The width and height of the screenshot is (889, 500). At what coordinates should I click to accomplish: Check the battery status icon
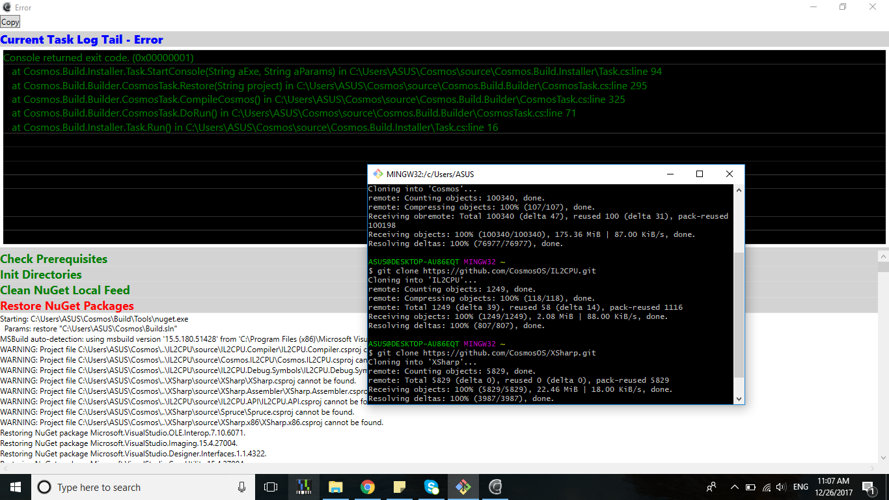pyautogui.click(x=750, y=487)
